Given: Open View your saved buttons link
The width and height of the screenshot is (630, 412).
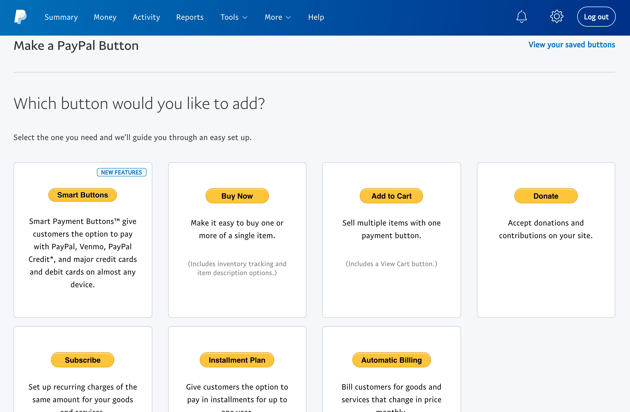Looking at the screenshot, I should (x=571, y=45).
